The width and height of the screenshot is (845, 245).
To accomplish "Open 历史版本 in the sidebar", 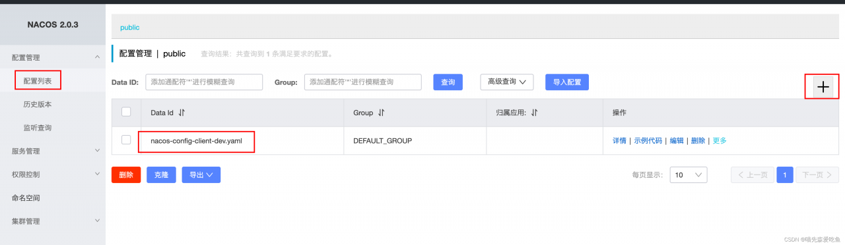I will 38,104.
